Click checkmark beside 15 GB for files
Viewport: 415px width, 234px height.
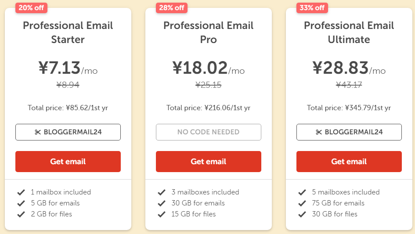pos(162,214)
